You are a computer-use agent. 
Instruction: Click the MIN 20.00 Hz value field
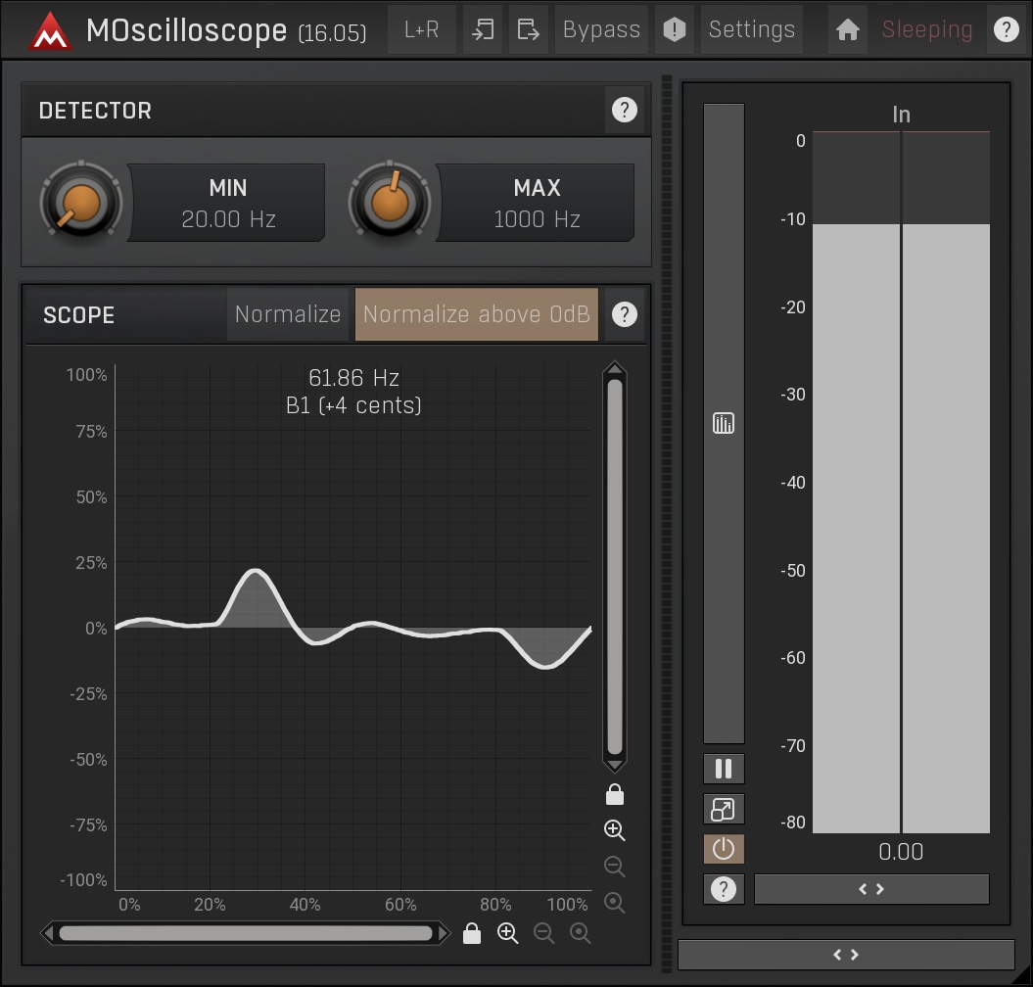coord(228,203)
